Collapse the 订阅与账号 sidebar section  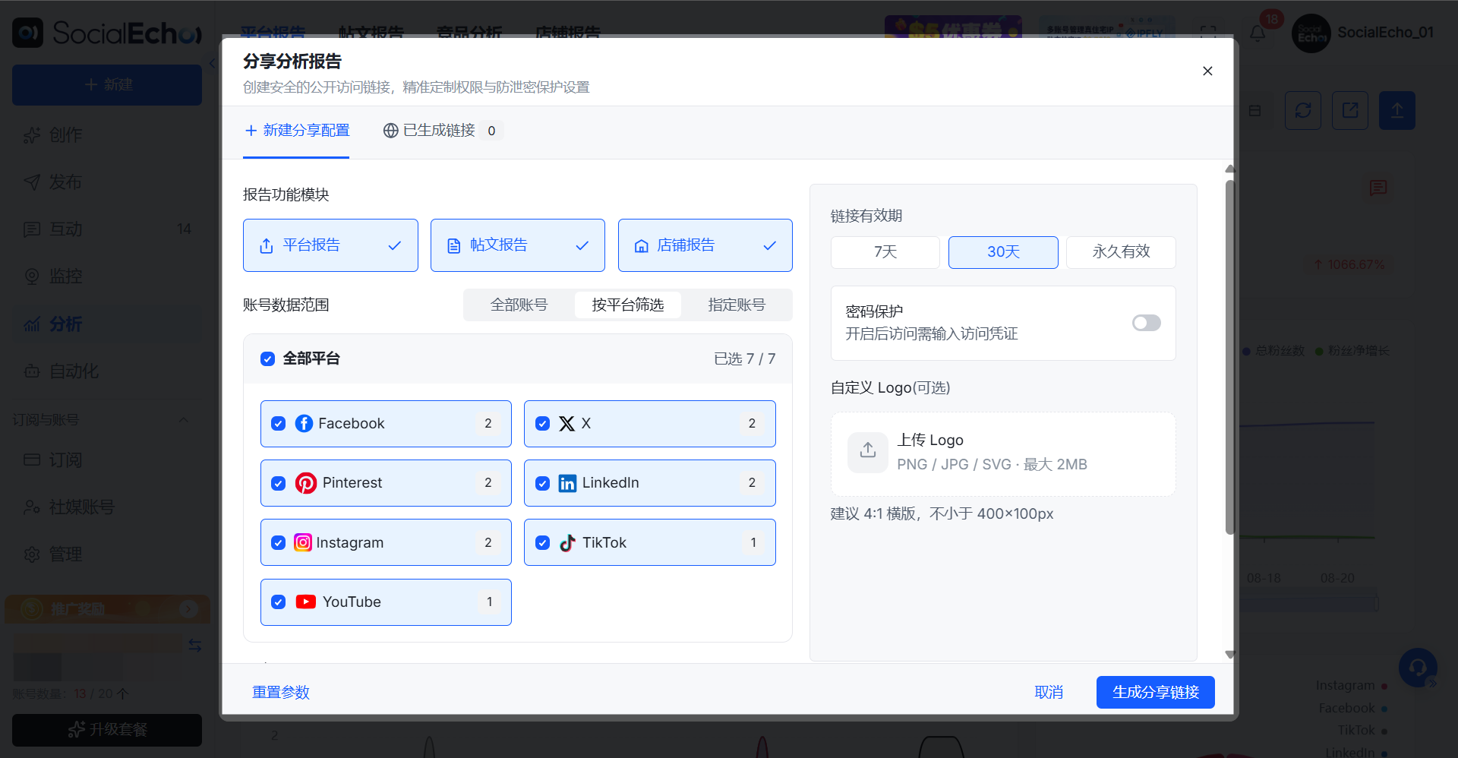click(184, 420)
